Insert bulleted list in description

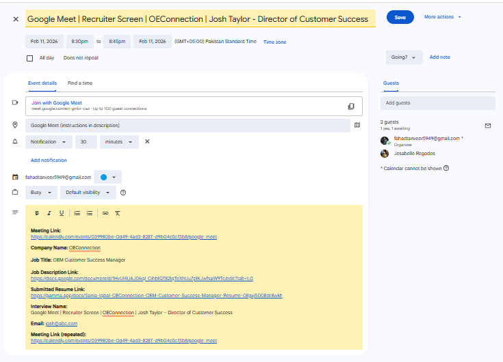(90, 213)
